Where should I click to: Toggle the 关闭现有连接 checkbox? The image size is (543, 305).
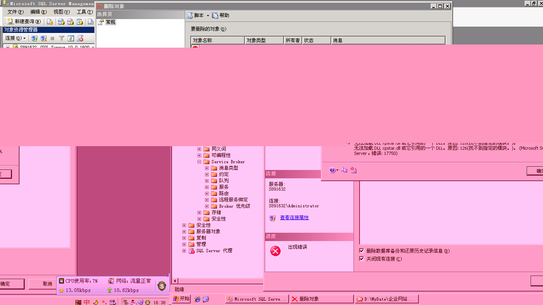(x=361, y=259)
